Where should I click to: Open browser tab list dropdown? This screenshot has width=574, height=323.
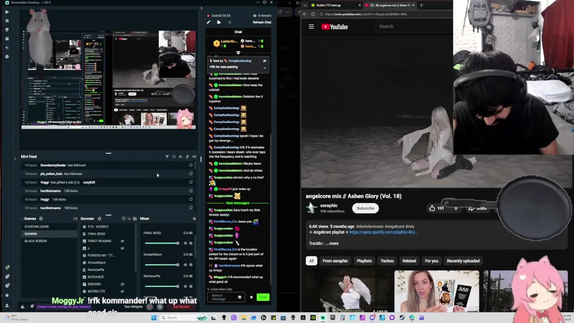(x=304, y=5)
